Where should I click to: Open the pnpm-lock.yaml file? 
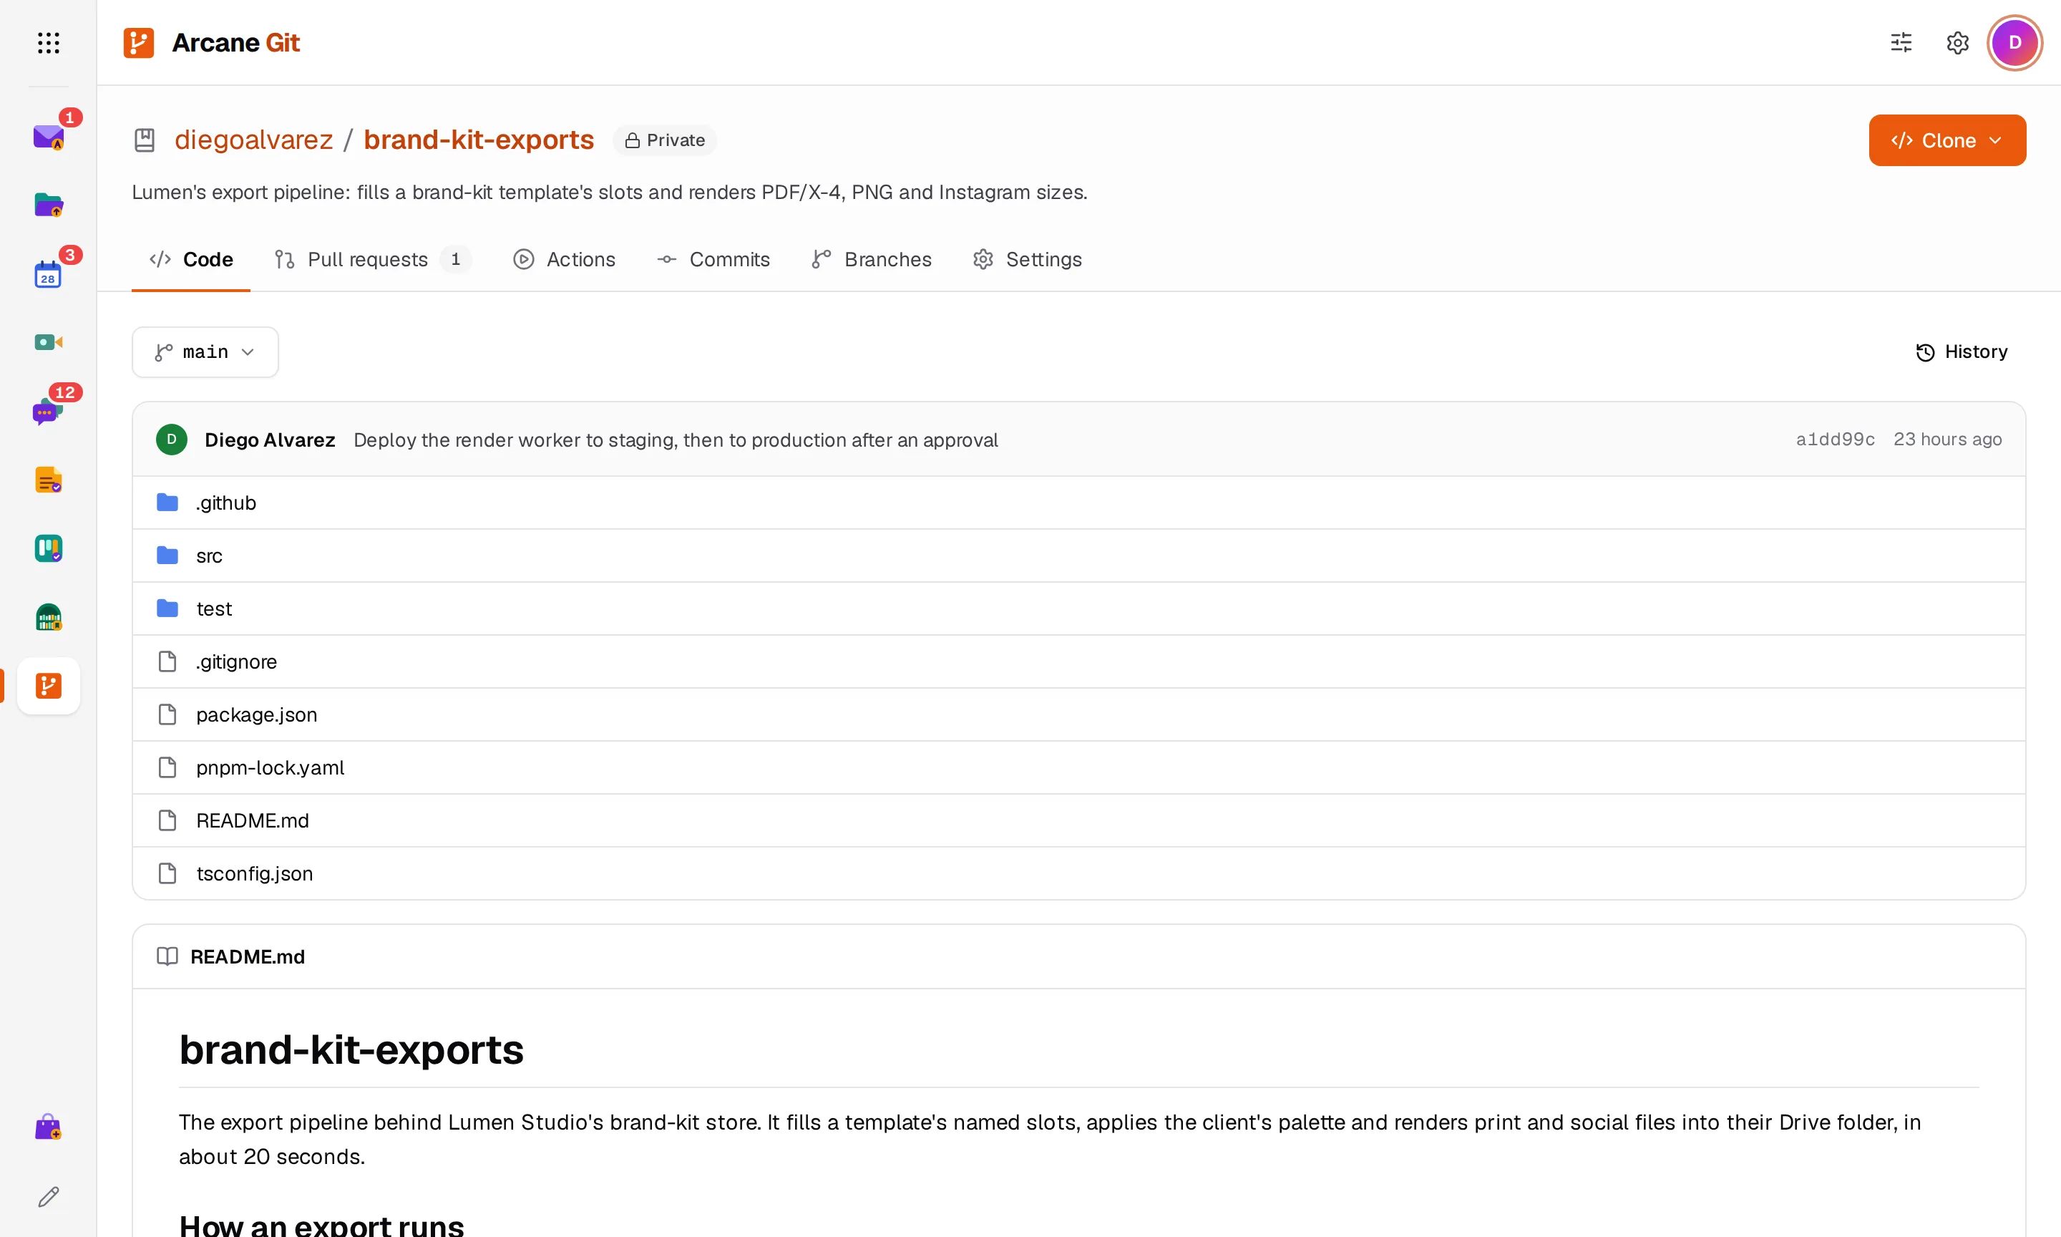click(x=1079, y=767)
